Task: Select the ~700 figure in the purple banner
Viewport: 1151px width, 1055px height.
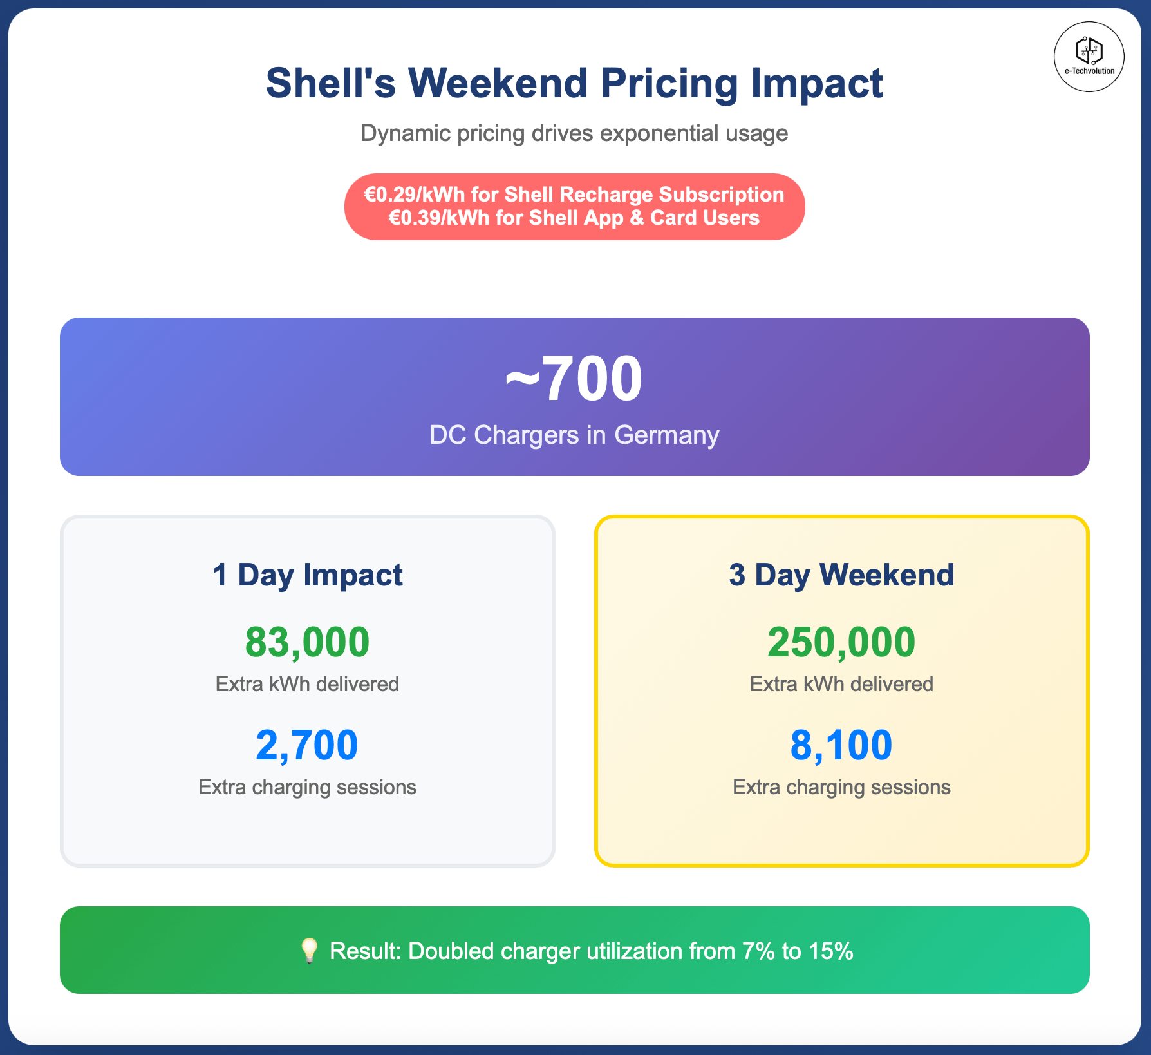Action: coord(574,379)
